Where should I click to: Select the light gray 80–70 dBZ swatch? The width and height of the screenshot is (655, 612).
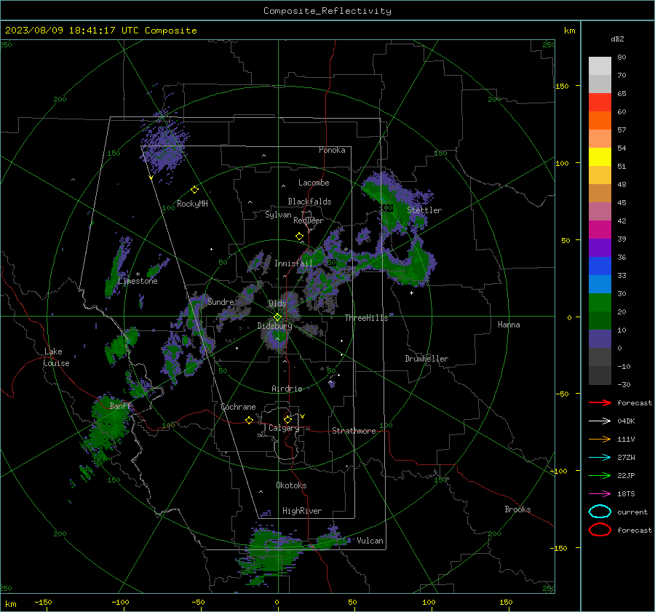pos(600,66)
